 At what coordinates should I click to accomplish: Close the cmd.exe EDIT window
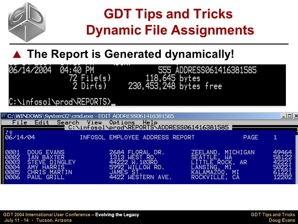(296, 116)
